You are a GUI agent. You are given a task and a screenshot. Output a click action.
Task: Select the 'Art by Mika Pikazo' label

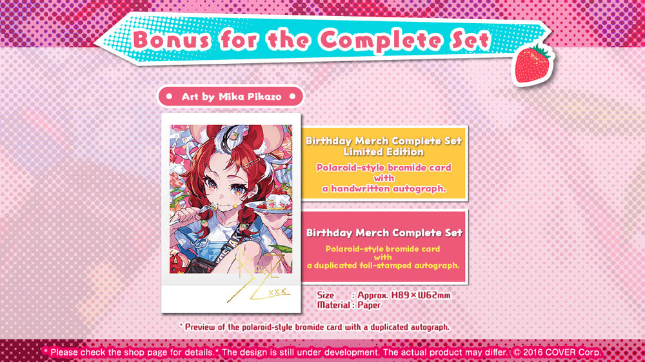tap(231, 97)
